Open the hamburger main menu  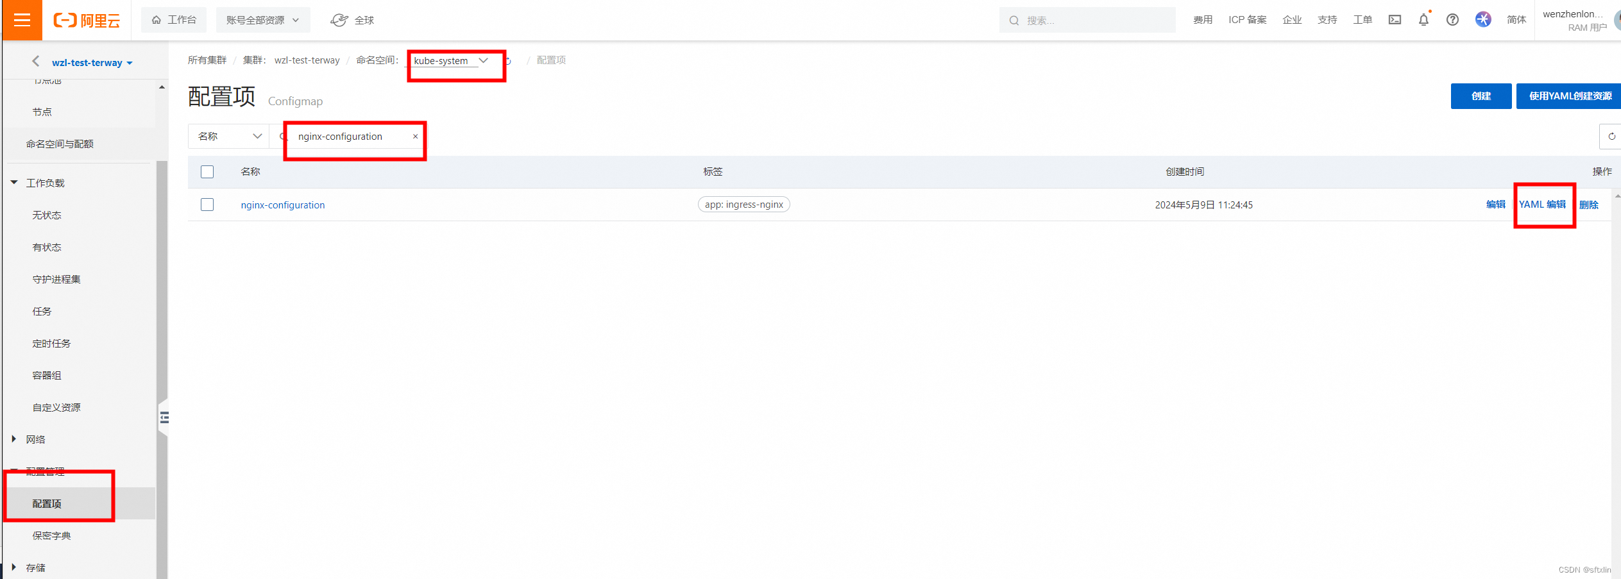click(22, 20)
